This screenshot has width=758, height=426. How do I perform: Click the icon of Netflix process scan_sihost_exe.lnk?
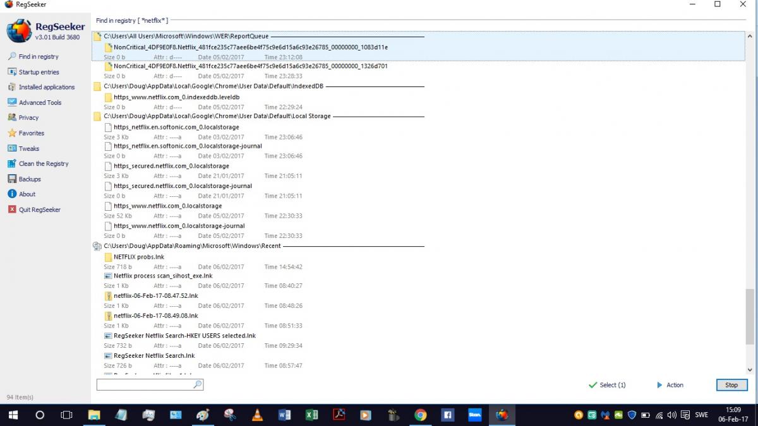108,276
